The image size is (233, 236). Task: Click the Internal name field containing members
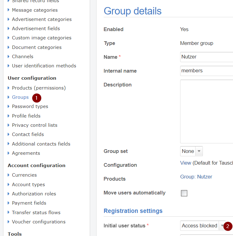point(207,71)
